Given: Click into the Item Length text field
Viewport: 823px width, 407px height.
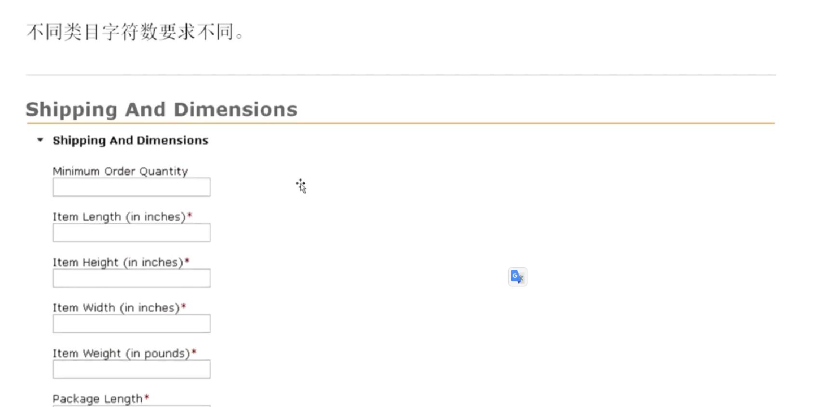Looking at the screenshot, I should click(x=132, y=232).
